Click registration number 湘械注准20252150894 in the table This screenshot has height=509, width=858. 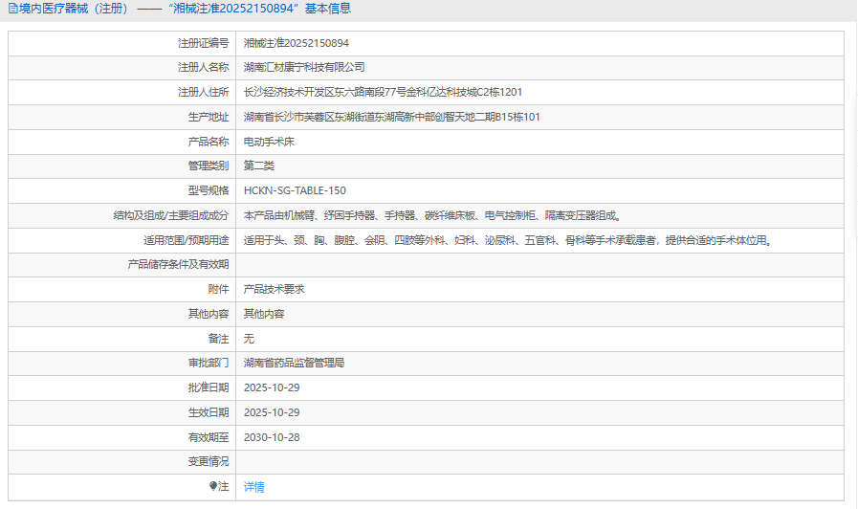click(x=296, y=43)
